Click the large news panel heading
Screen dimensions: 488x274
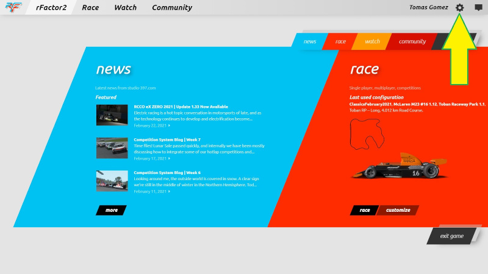[x=113, y=69]
